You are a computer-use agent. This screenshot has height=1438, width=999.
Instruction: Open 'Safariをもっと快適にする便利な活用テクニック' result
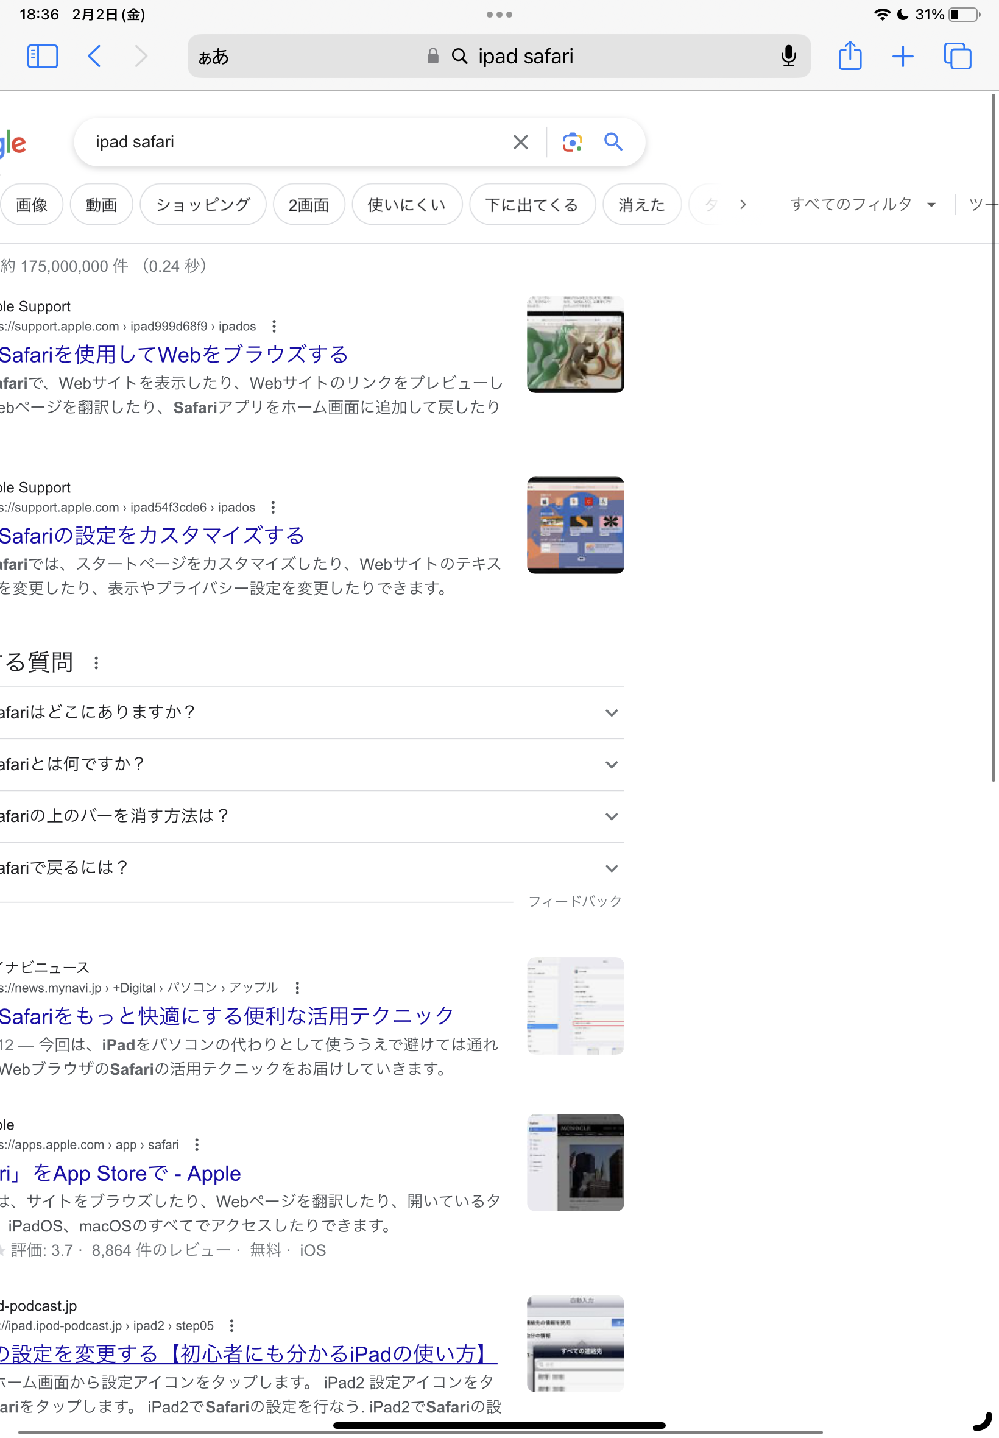(227, 1016)
